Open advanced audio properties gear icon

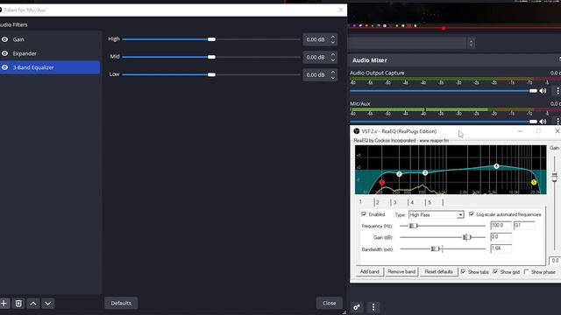click(x=357, y=307)
